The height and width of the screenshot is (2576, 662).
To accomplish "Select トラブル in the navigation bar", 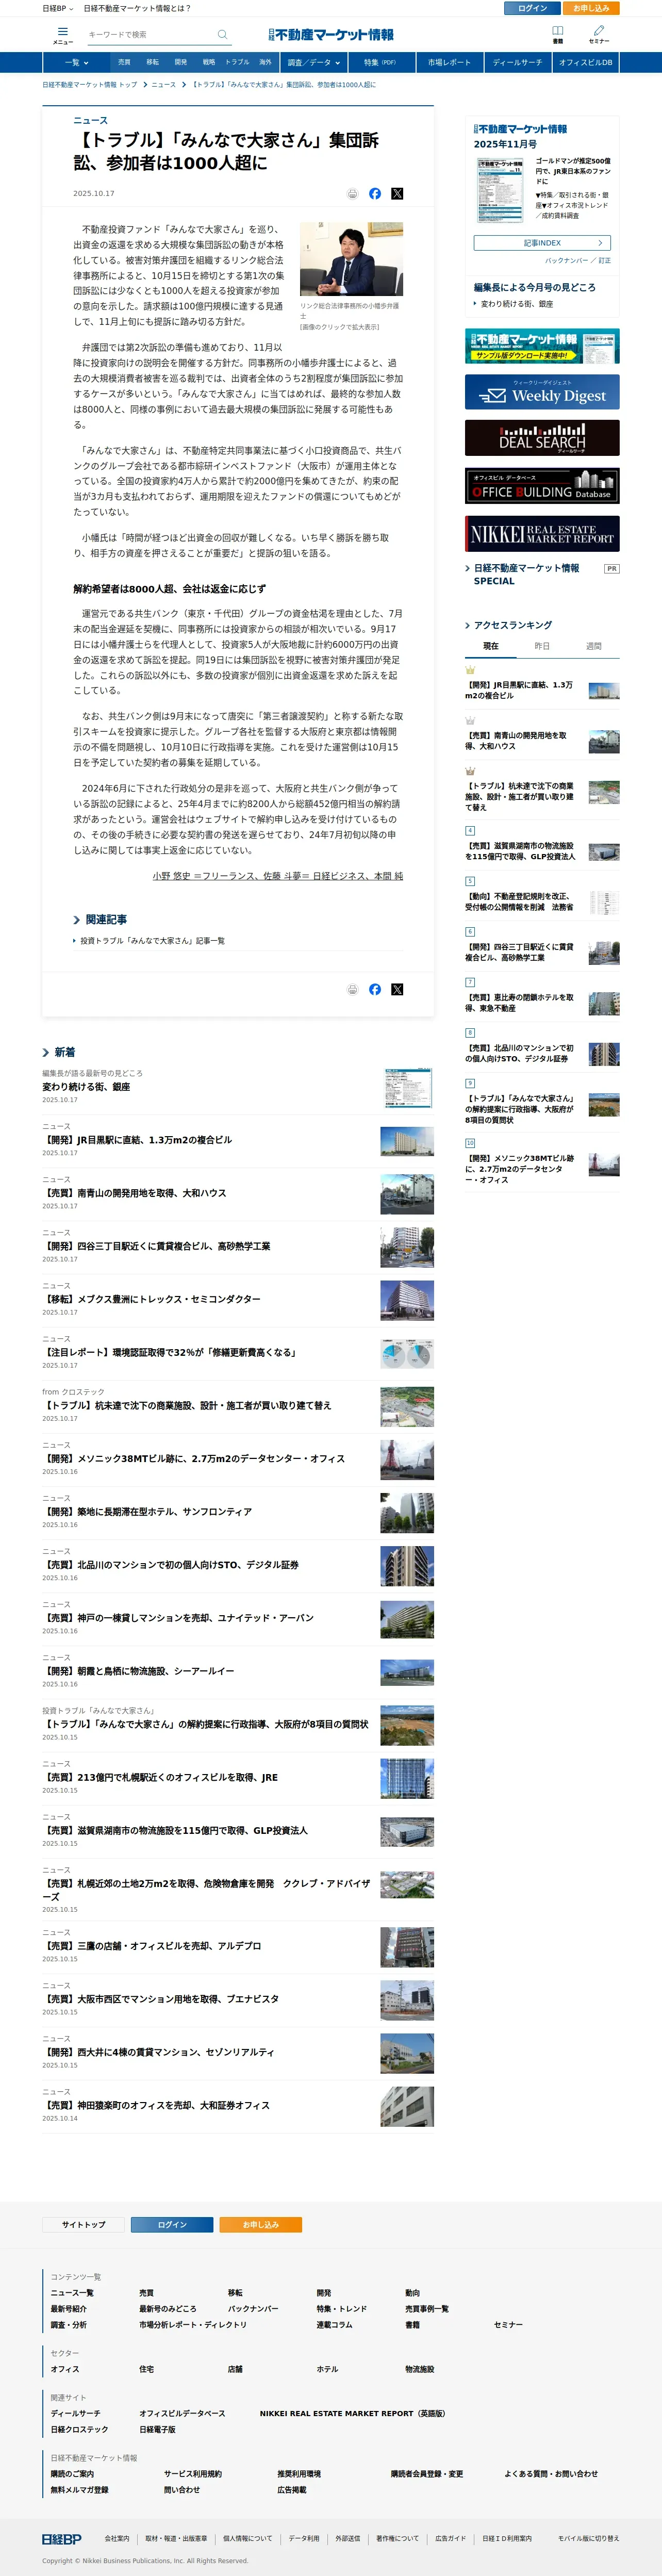I will click(237, 62).
